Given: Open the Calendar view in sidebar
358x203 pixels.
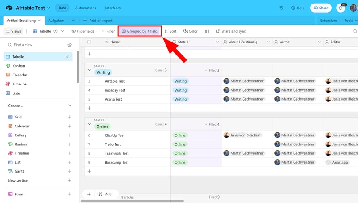Looking at the screenshot, I should click(x=38, y=75).
